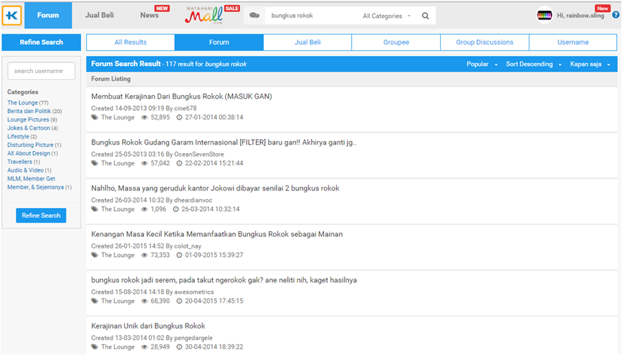622x355 pixels.
Task: Click the search username input field
Action: pos(41,71)
